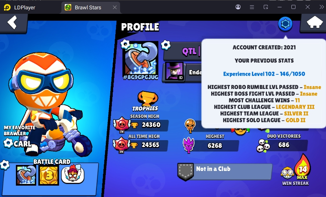Open battle card settings gear
326x197 pixels.
4,165
